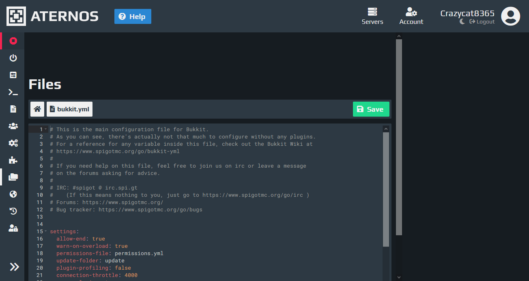The image size is (529, 281).
Task: Click the Bug tracker comment line
Action: tap(126, 210)
